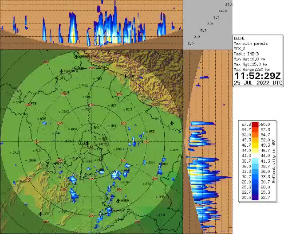Select the dark purple 22.7 dBZ swatch

(x=255, y=198)
